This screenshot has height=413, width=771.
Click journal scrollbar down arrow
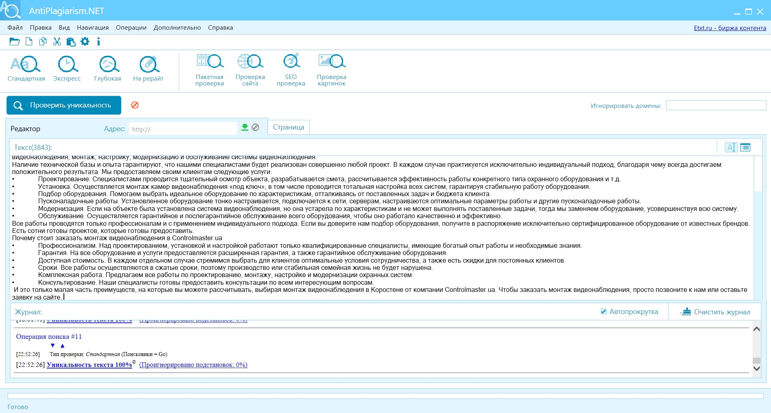(757, 369)
